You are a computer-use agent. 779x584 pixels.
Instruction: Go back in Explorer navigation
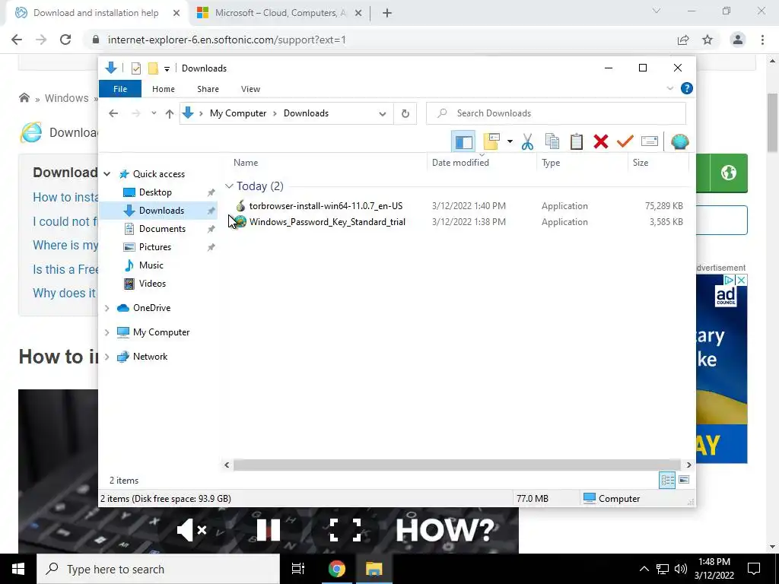click(x=113, y=113)
